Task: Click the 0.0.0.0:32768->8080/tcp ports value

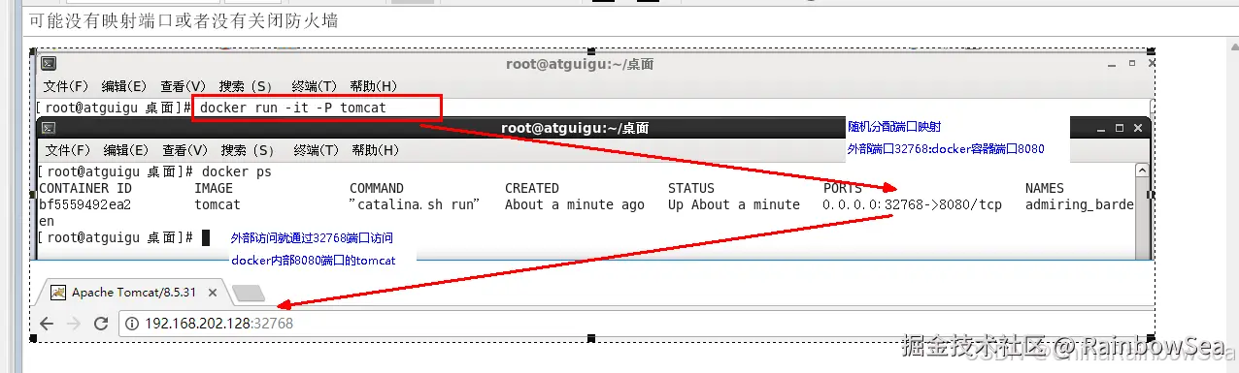Action: [x=913, y=204]
